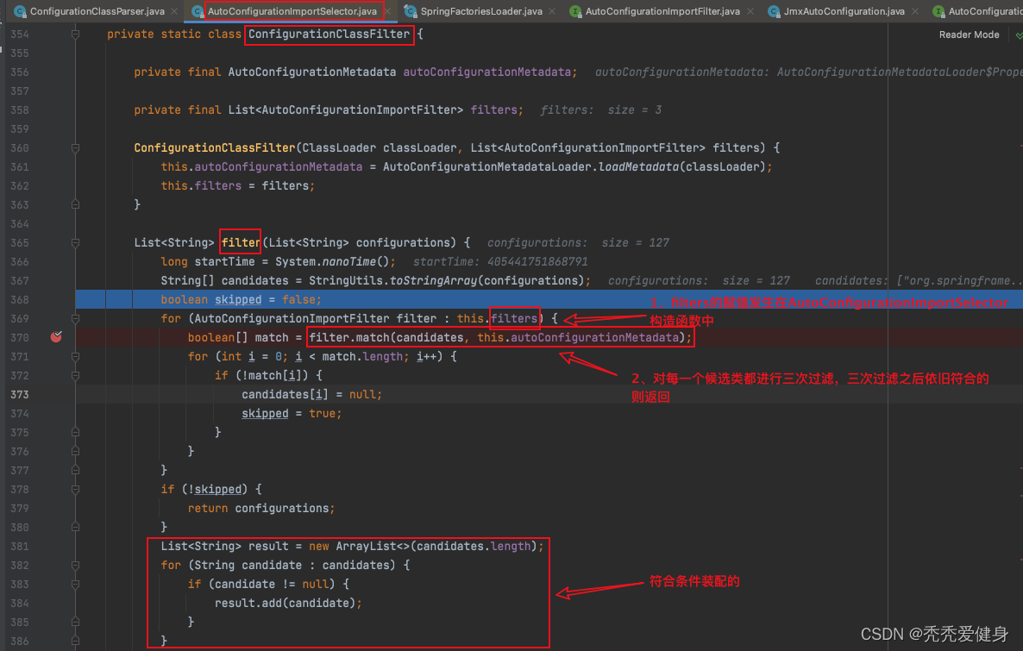
Task: Click the loadMetadata method call on line 361
Action: 637,167
